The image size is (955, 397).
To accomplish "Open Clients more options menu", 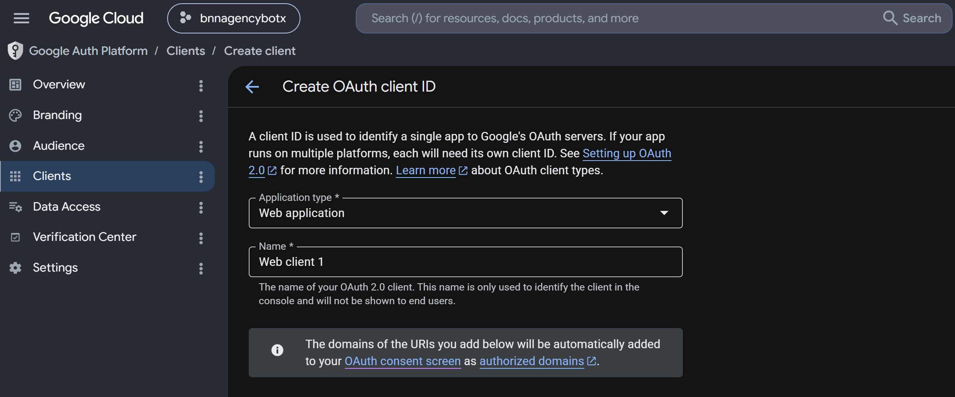I will point(201,177).
